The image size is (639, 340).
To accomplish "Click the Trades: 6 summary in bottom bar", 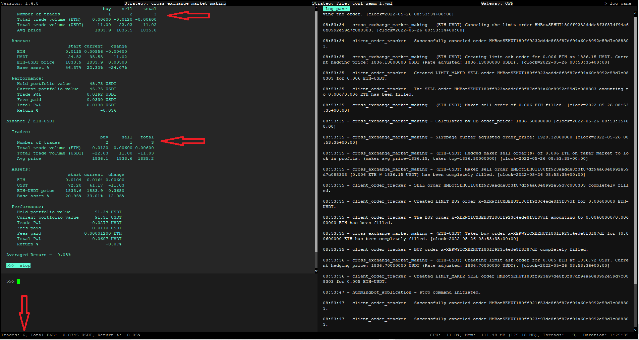I will click(x=13, y=335).
